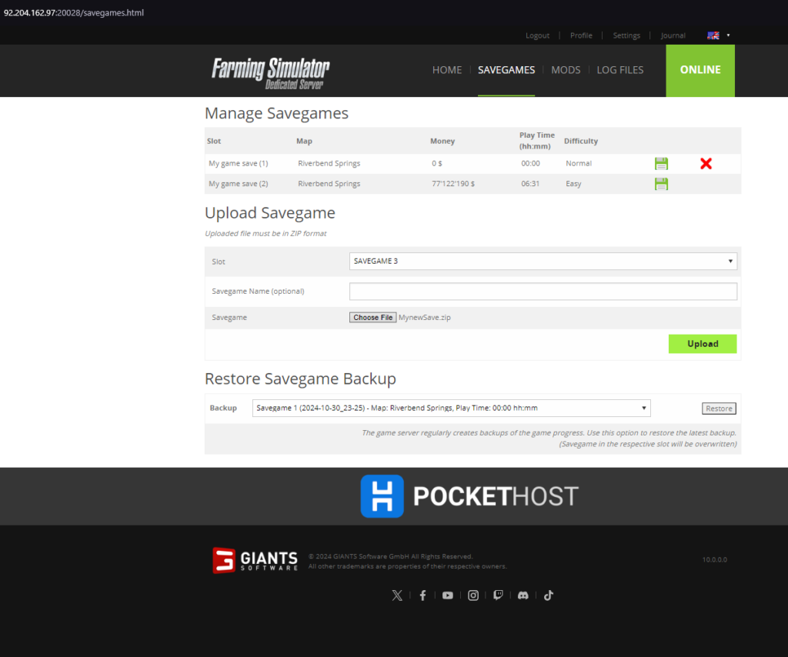Open the LOG FILES tab
Screen dimensions: 788x657
619,70
